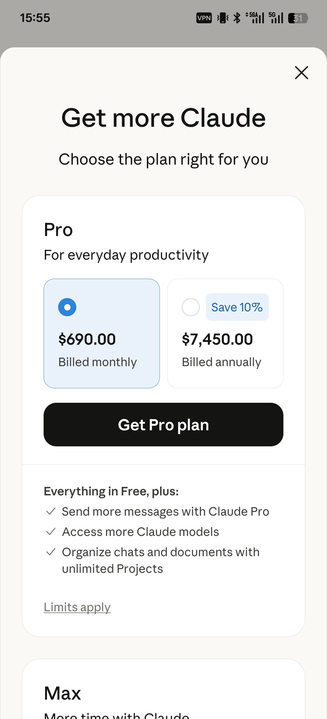The image size is (327, 719).
Task: Choose the $7,450.00 annual price card
Action: [225, 333]
